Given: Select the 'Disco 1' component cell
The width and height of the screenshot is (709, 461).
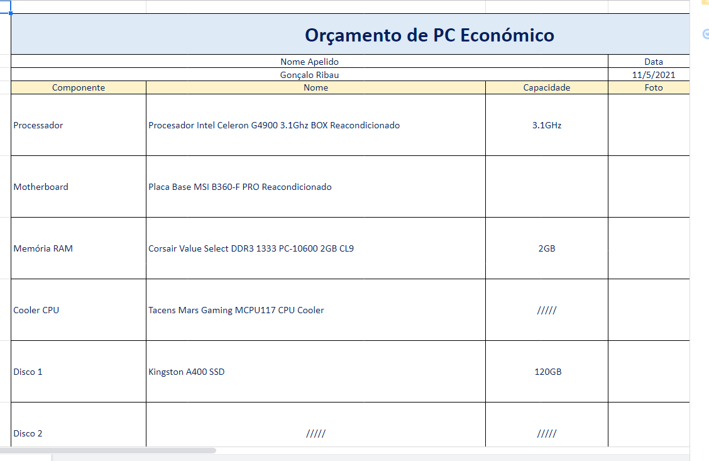Looking at the screenshot, I should pyautogui.click(x=78, y=372).
